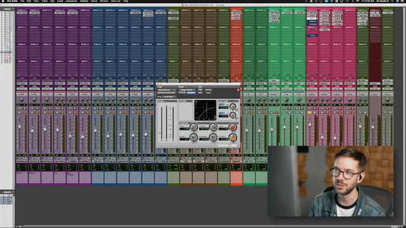Open the Window menu
The width and height of the screenshot is (406, 228).
point(104,1)
